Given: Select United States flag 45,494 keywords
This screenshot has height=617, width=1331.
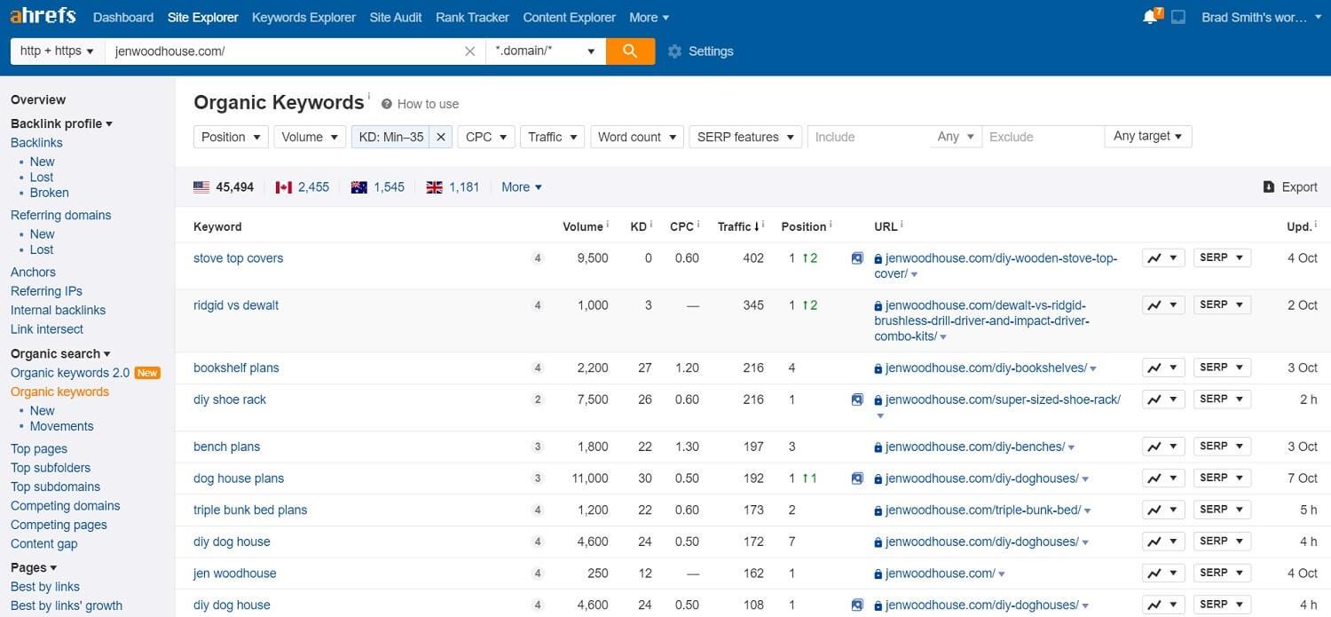Looking at the screenshot, I should pyautogui.click(x=224, y=187).
